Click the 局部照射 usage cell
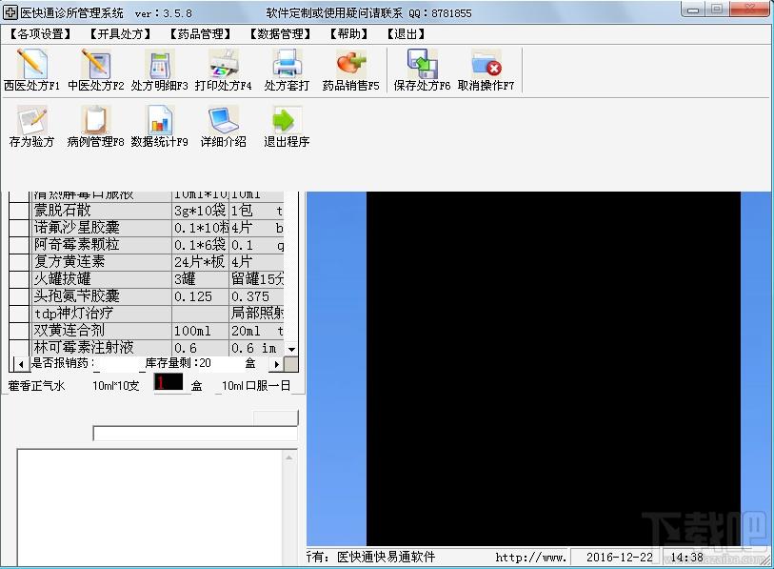The width and height of the screenshot is (774, 569). click(x=257, y=313)
